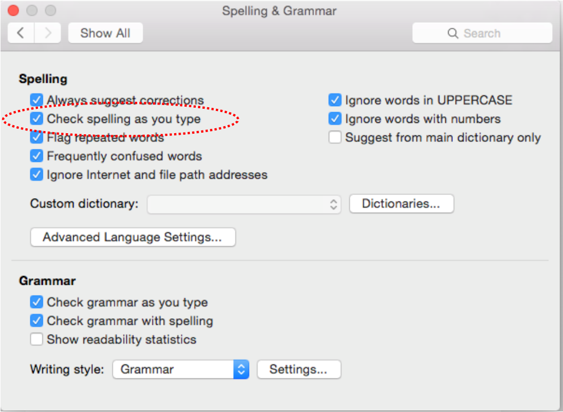Toggle Flag repeated words checkbox
This screenshot has height=412, width=563.
pos(36,137)
